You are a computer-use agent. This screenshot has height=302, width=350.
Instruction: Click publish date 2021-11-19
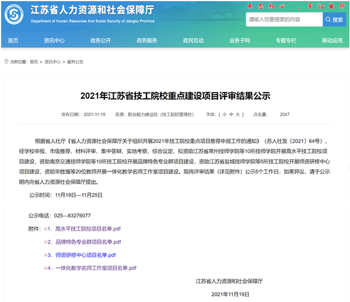(x=94, y=115)
